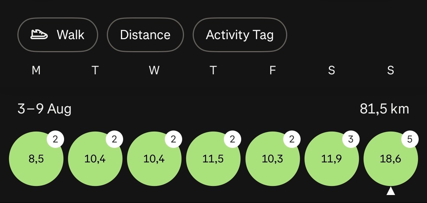
Task: Click the shoe icon in Walk filter
Action: point(39,34)
